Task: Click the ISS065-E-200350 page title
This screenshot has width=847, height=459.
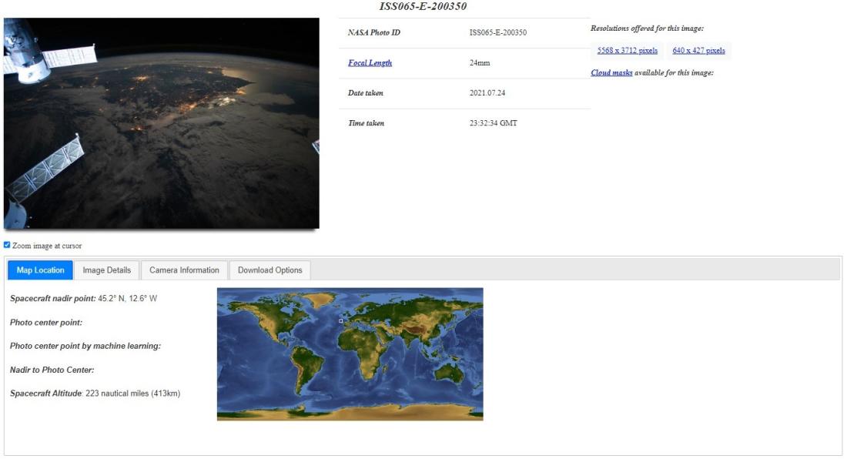Action: [x=423, y=6]
